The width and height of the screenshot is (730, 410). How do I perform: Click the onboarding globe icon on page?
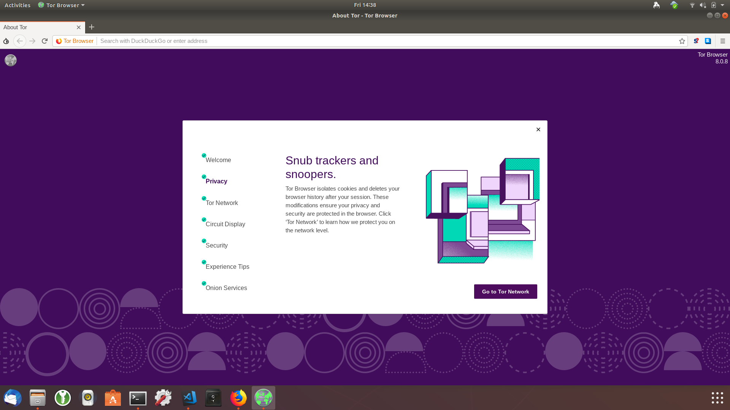pos(11,60)
